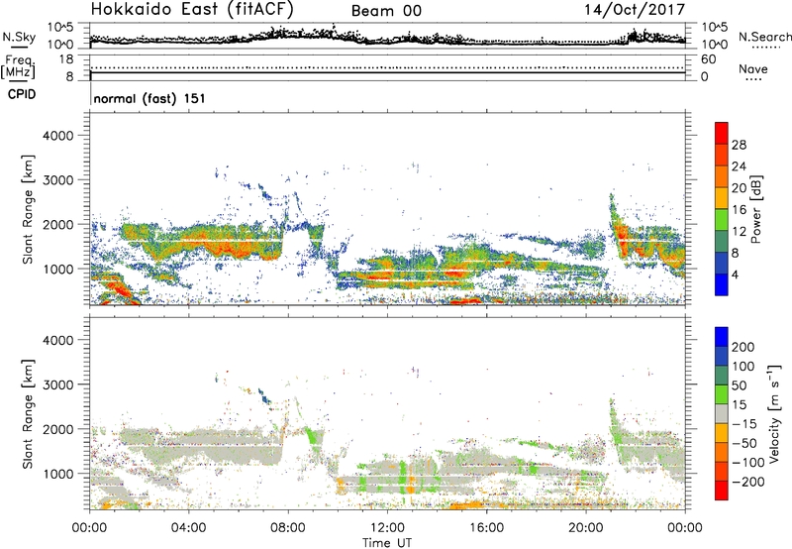Select 'Slant Range [km]' label of velocity panel
Viewport: 792px width, 549px height.
[x=28, y=414]
